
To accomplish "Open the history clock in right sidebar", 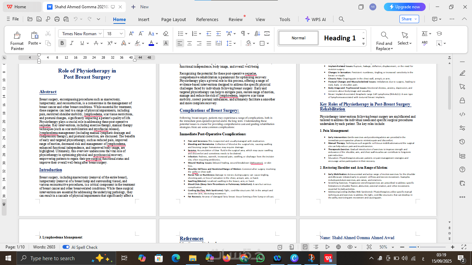I will coord(462,142).
